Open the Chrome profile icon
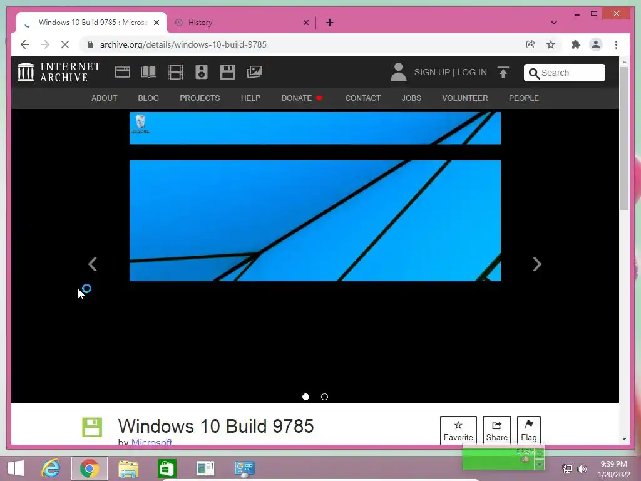The height and width of the screenshot is (481, 641). [596, 44]
